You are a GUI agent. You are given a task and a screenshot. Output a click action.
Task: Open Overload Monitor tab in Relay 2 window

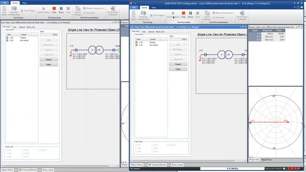tap(28, 170)
